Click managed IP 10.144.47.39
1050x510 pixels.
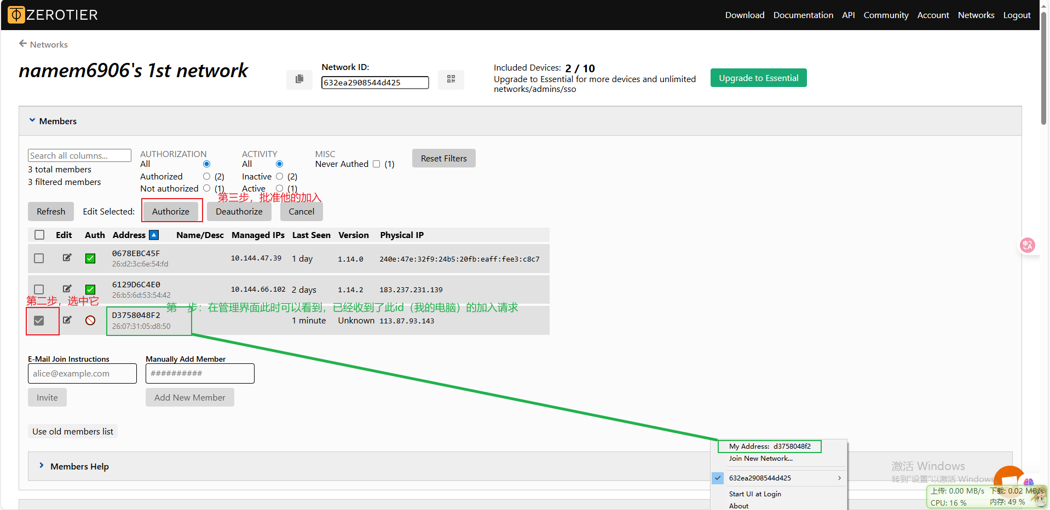coord(256,258)
